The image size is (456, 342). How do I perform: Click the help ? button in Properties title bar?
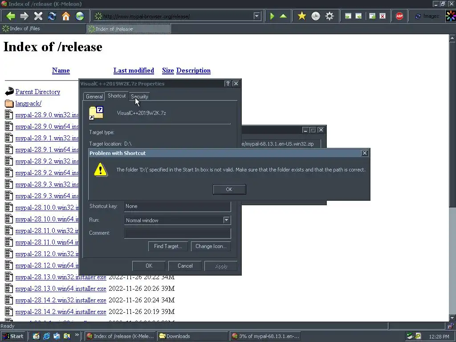click(x=228, y=84)
